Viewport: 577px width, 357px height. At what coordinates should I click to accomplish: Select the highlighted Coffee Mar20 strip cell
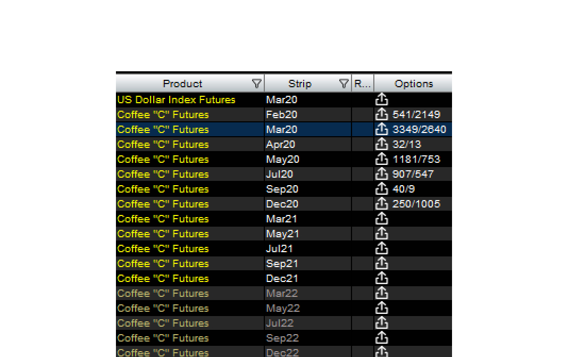307,129
